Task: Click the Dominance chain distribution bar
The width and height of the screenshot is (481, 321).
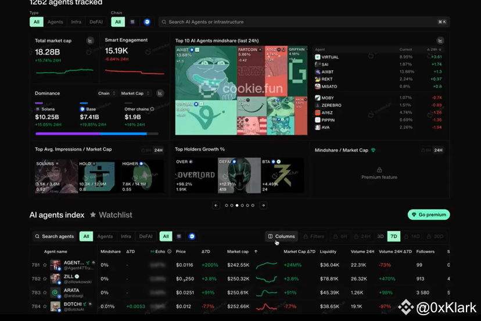Action: [x=97, y=134]
